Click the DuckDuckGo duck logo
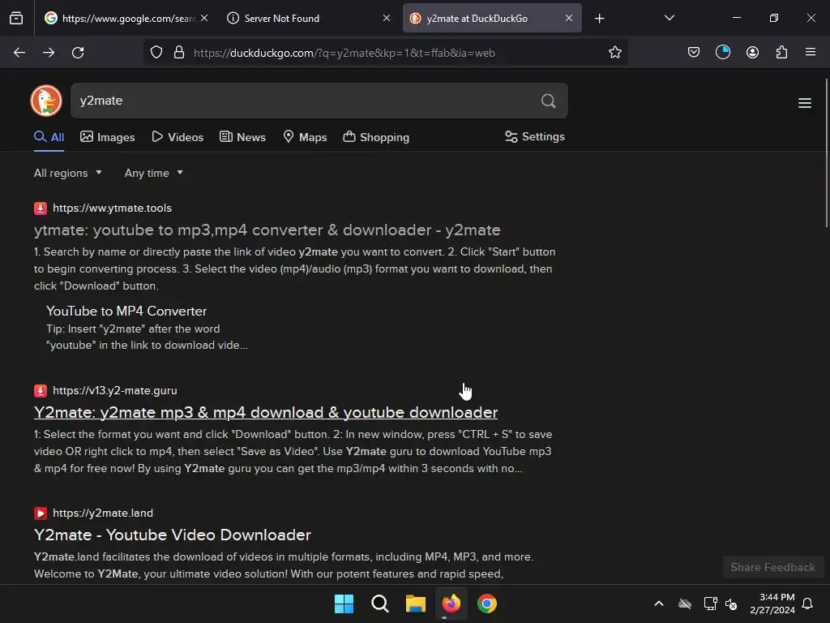 [46, 101]
